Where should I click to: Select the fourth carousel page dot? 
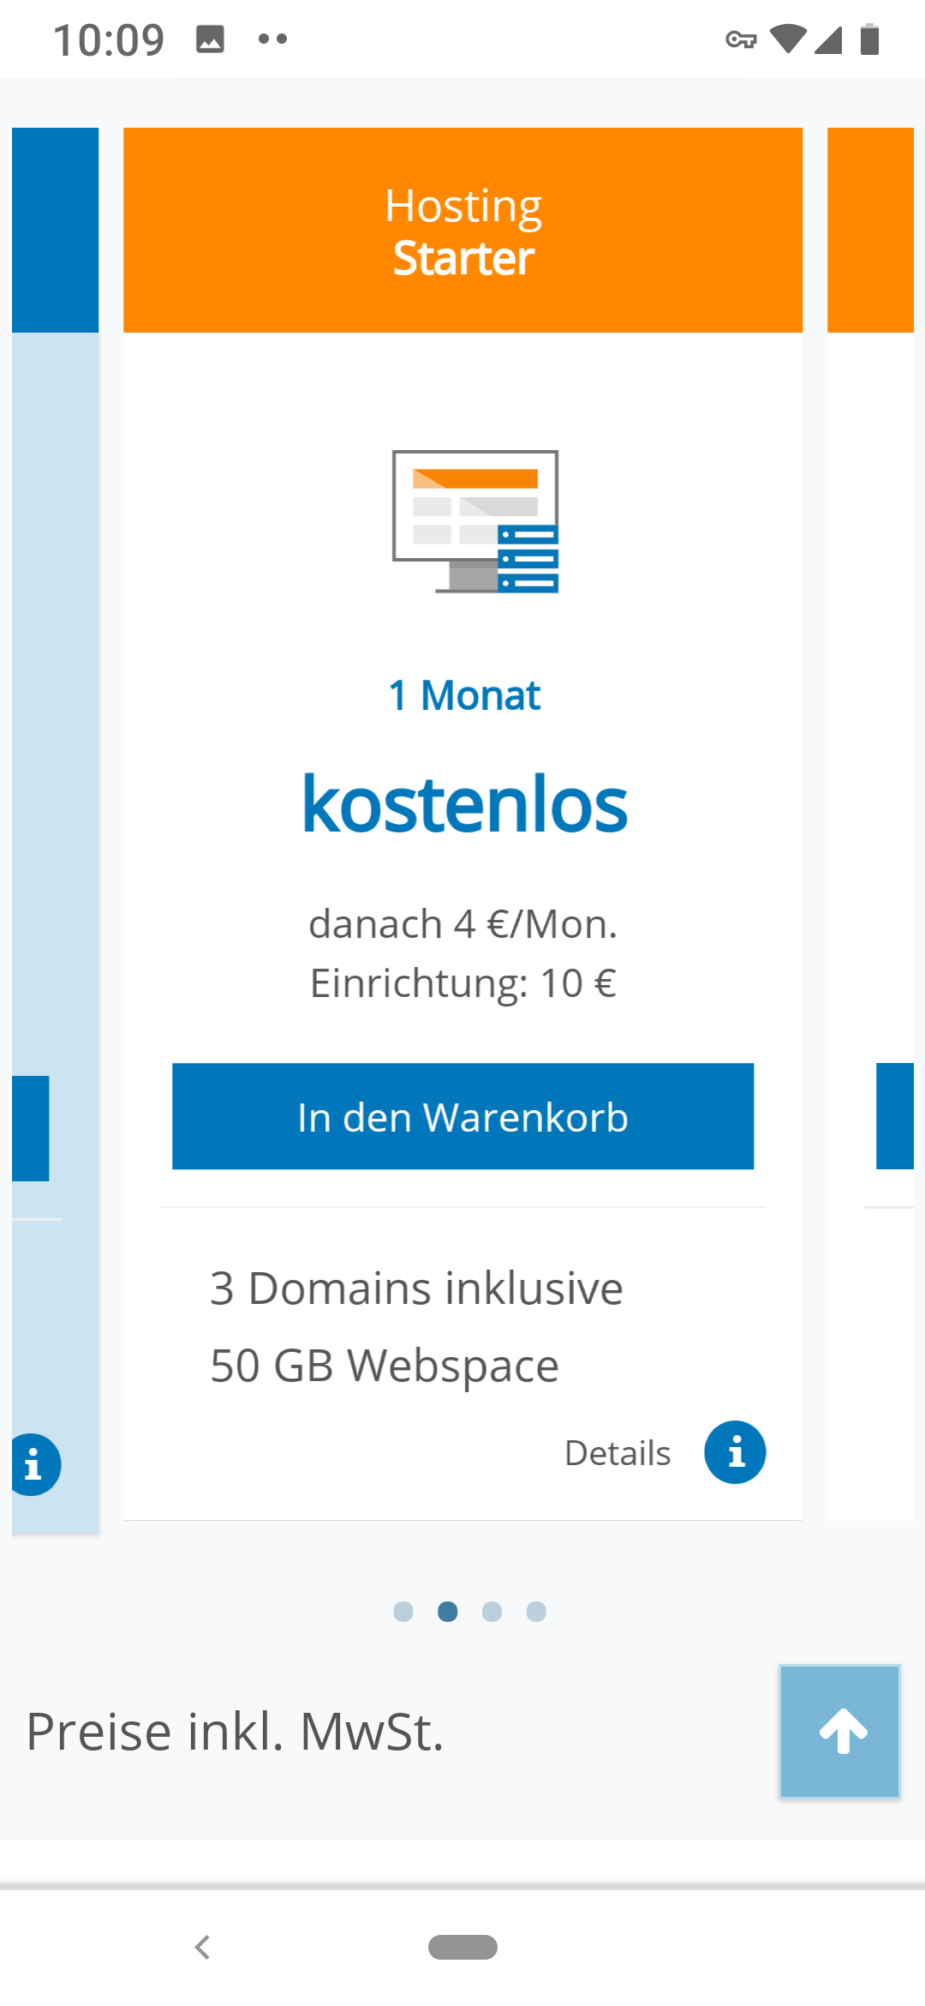(536, 1612)
